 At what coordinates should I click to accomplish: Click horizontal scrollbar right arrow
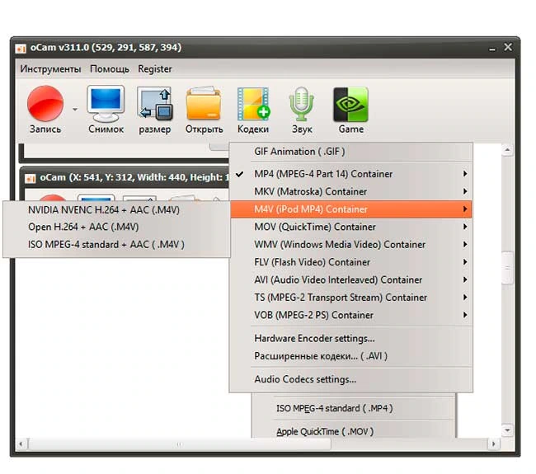[493, 444]
